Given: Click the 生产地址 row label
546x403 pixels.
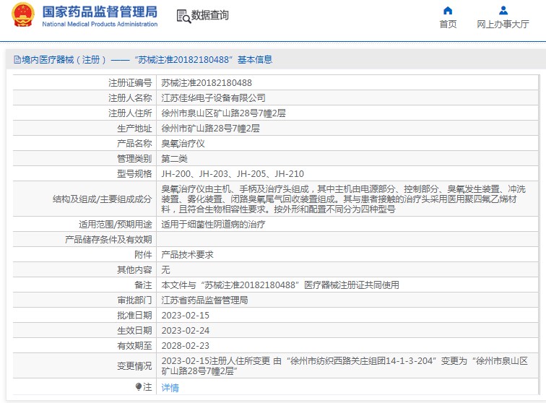Looking at the screenshot, I should tap(134, 128).
